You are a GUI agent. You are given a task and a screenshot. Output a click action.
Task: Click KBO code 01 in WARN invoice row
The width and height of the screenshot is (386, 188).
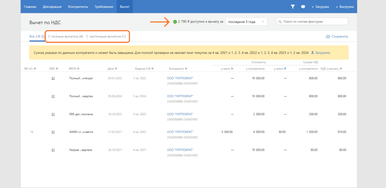(x=53, y=132)
